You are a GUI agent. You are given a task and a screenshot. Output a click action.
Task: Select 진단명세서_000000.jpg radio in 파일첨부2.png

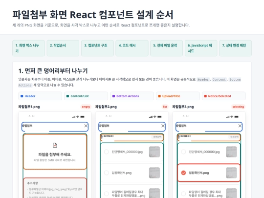(107, 152)
